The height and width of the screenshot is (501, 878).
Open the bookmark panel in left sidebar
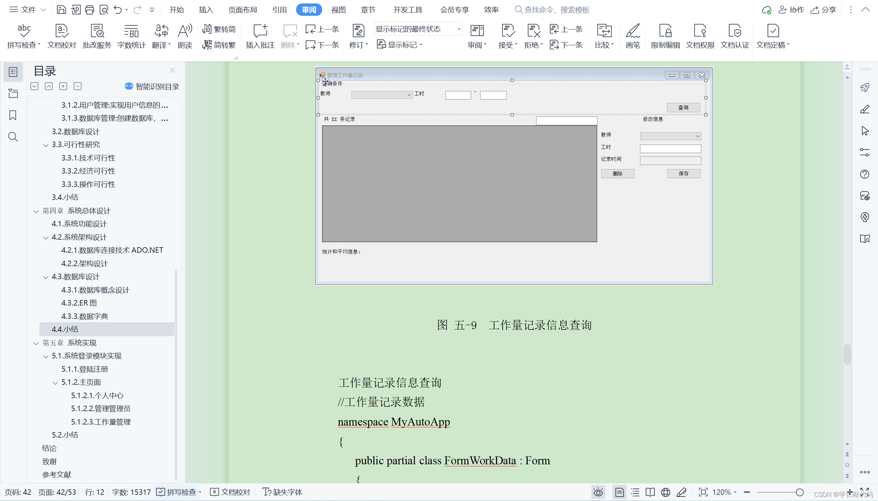tap(13, 115)
